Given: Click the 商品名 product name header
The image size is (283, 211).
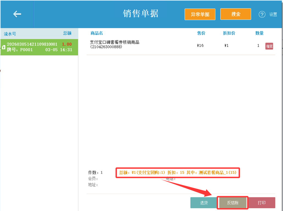Looking at the screenshot, I should tap(96, 33).
